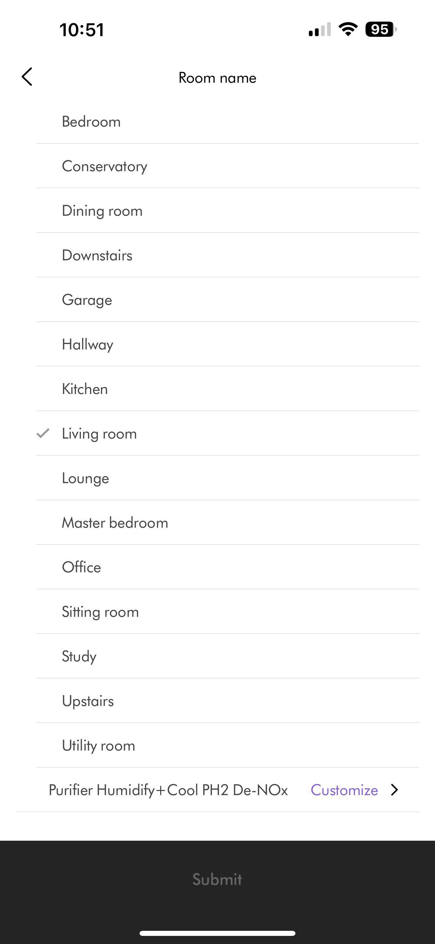Screen dimensions: 435x944
Task: Choose Utility room entry
Action: (x=98, y=745)
